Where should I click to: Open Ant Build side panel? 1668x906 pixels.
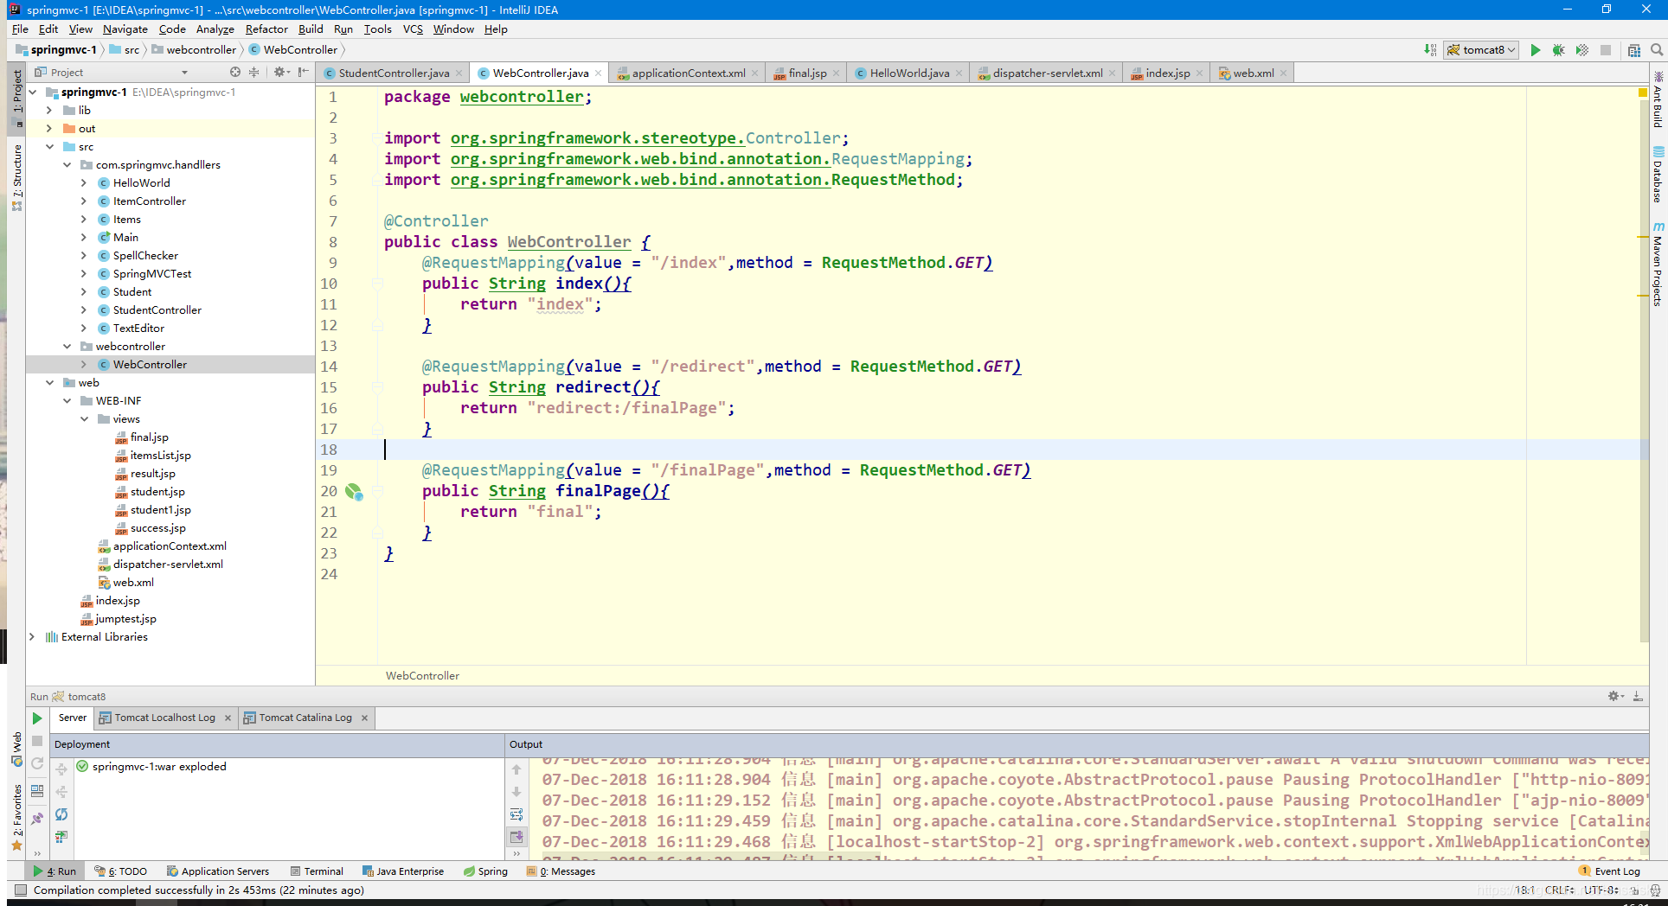tap(1658, 99)
